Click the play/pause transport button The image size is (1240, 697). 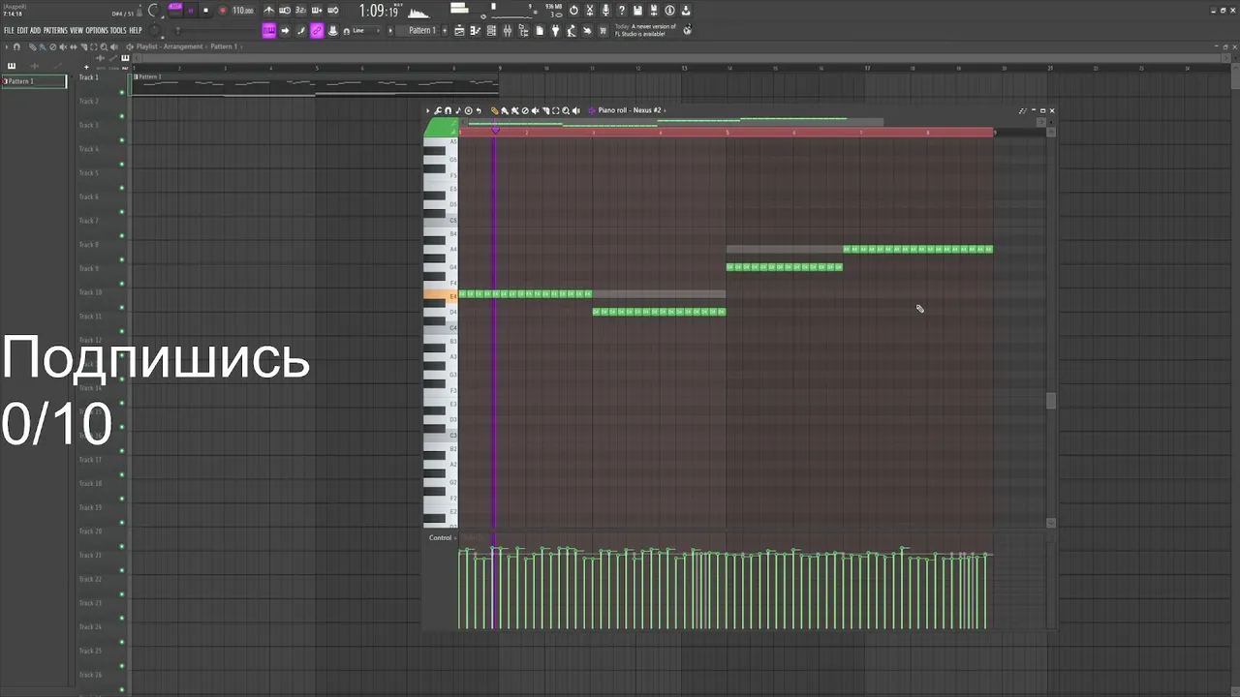tap(191, 11)
